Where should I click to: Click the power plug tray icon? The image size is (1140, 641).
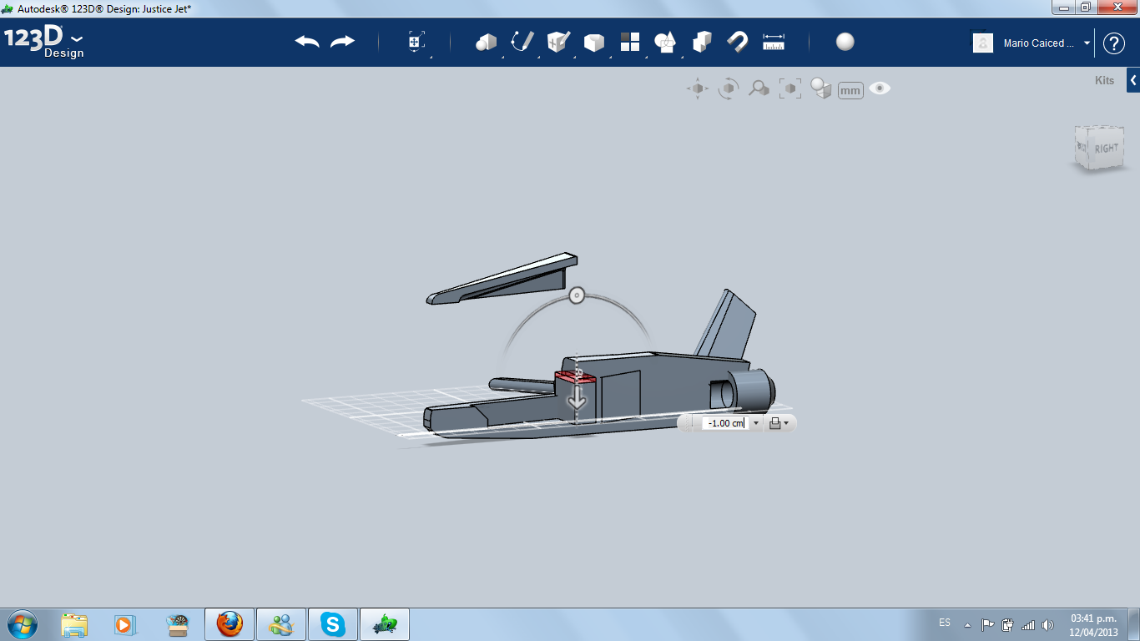[x=1007, y=624]
